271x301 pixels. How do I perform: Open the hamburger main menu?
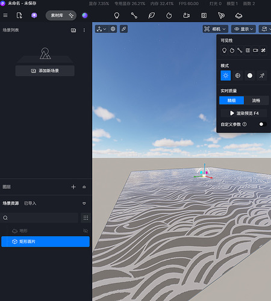click(5, 16)
